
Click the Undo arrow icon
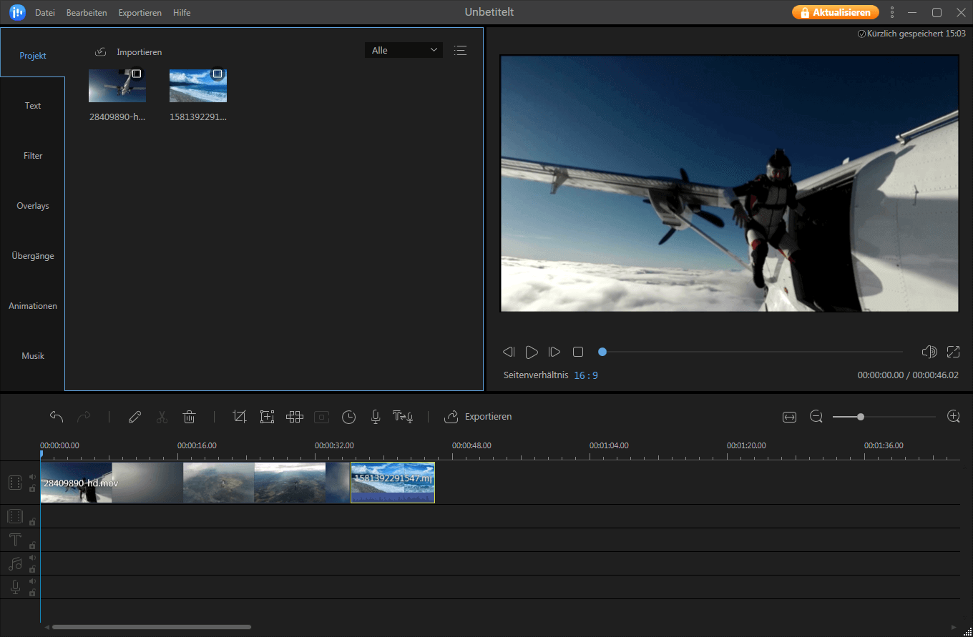click(56, 416)
